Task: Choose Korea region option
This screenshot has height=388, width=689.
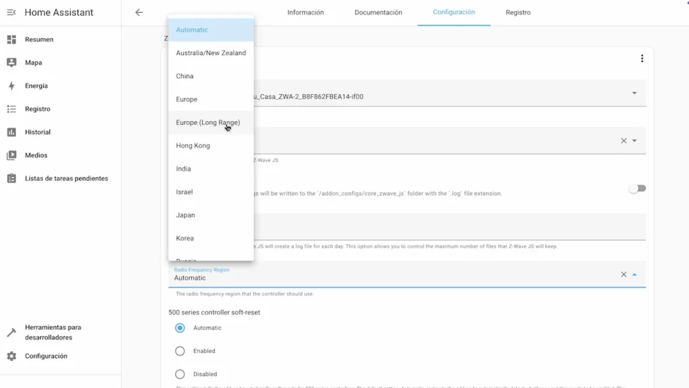Action: 211,238
